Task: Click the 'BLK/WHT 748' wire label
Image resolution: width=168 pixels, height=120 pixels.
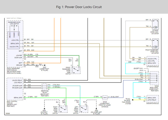Action: click(x=33, y=57)
